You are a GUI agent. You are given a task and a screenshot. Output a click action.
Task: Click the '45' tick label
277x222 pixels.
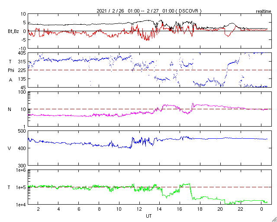coord(23,88)
